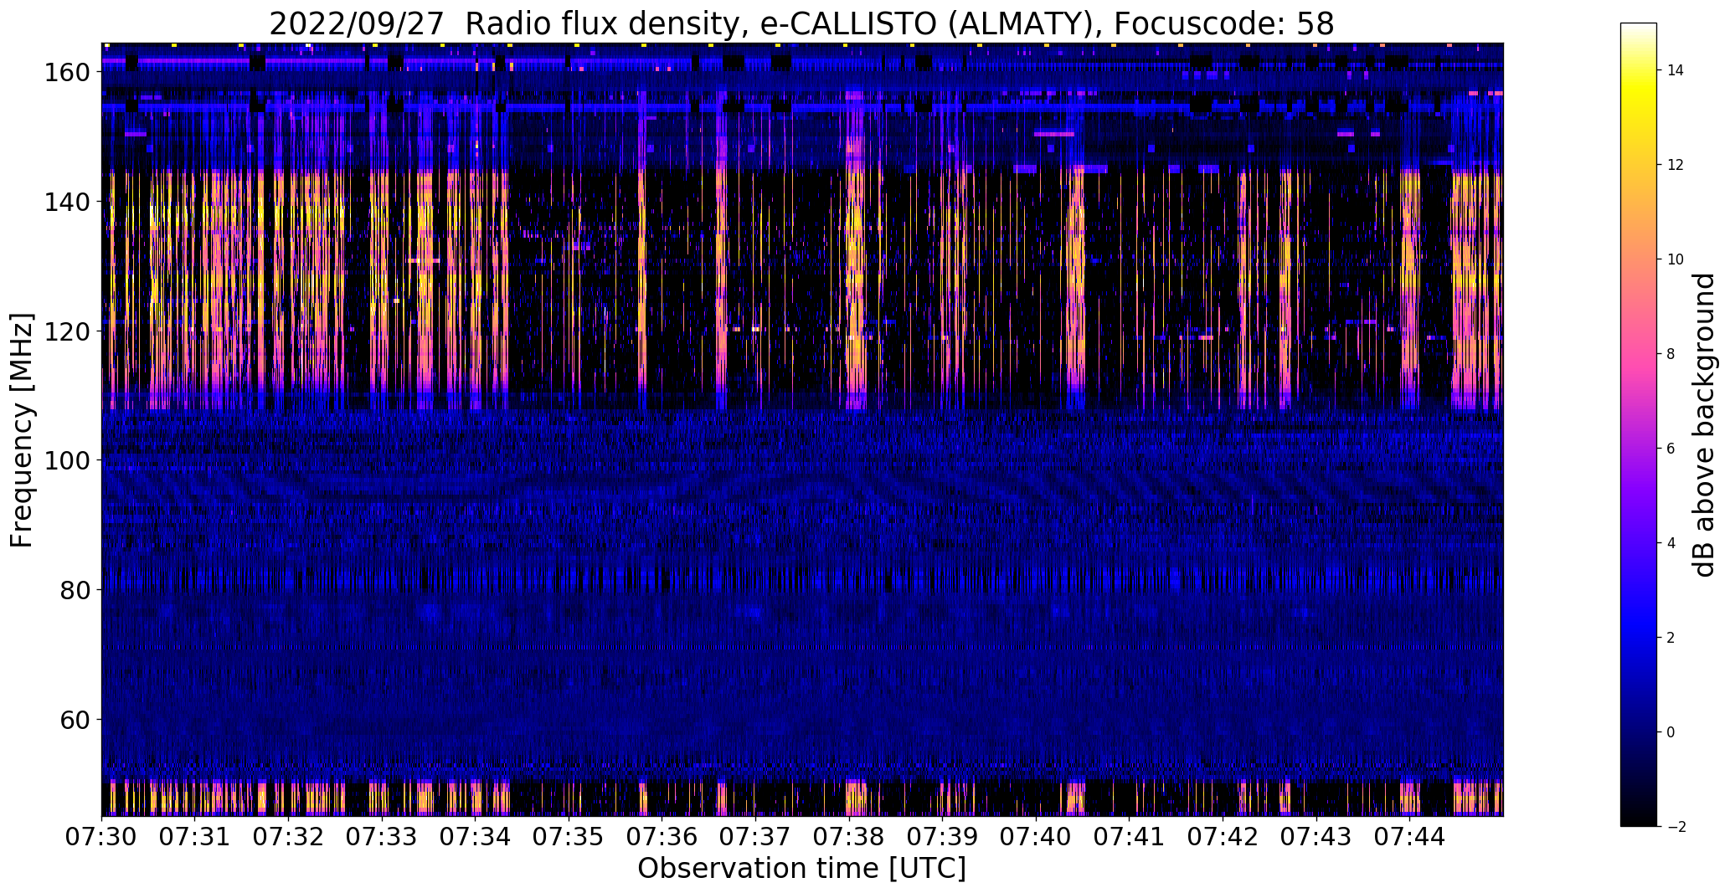Click the 07:42 time tick label
Screen dimensions: 1730x893
point(1223,835)
